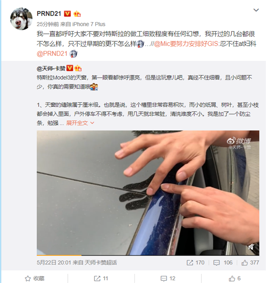Expand full text with 展开全文
The image size is (266, 283).
click(77, 123)
